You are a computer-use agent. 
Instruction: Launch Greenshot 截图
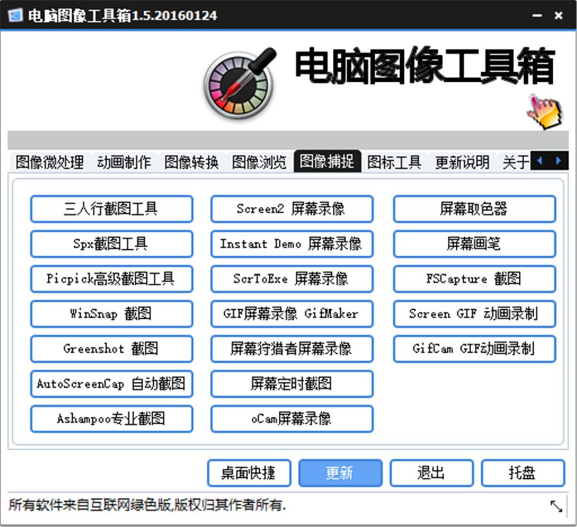112,349
